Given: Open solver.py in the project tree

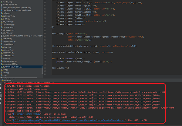Looking at the screenshot, I should pos(6,58).
